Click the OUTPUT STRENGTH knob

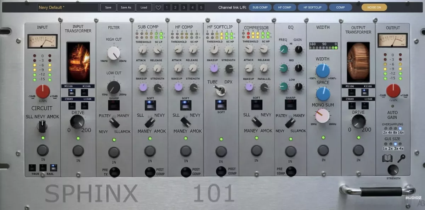[393, 170]
